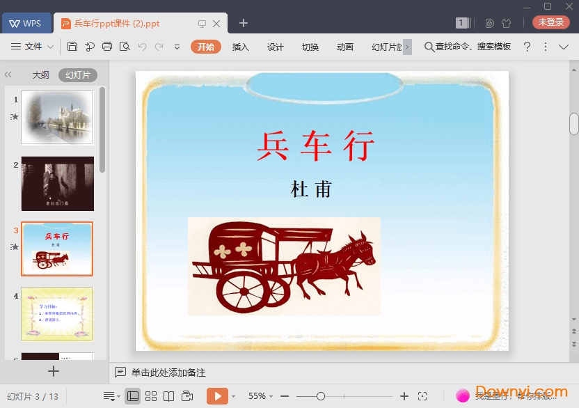This screenshot has height=408, width=579.
Task: Open the Print icon
Action: click(x=107, y=47)
